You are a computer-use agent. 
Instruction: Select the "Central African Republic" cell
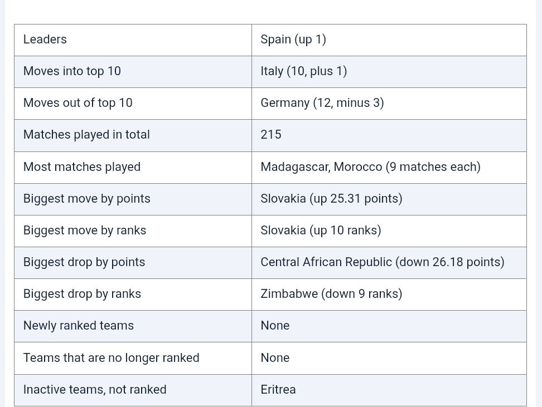383,262
